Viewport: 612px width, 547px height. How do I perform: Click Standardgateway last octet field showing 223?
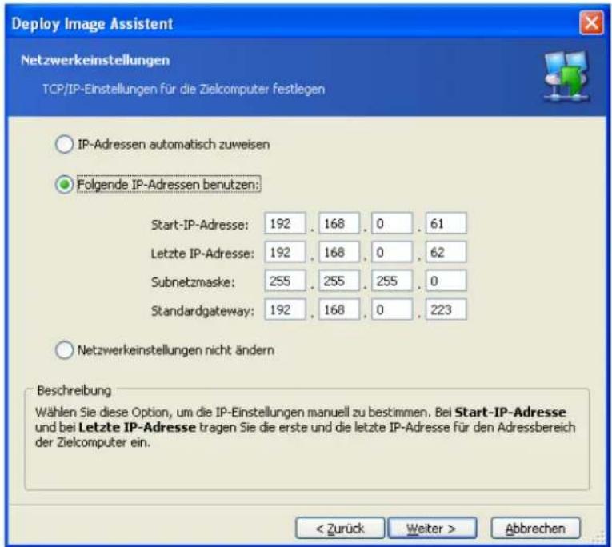click(446, 309)
